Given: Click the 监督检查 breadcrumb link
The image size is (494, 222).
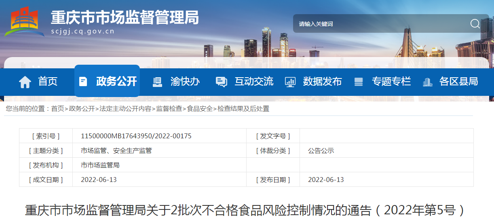Looking at the screenshot, I should [x=169, y=109].
